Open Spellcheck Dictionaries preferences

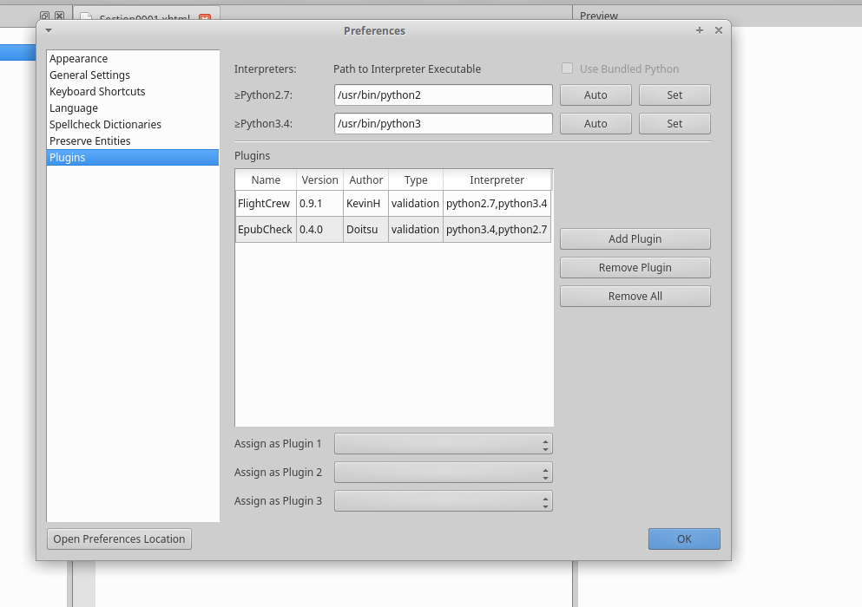[133, 125]
